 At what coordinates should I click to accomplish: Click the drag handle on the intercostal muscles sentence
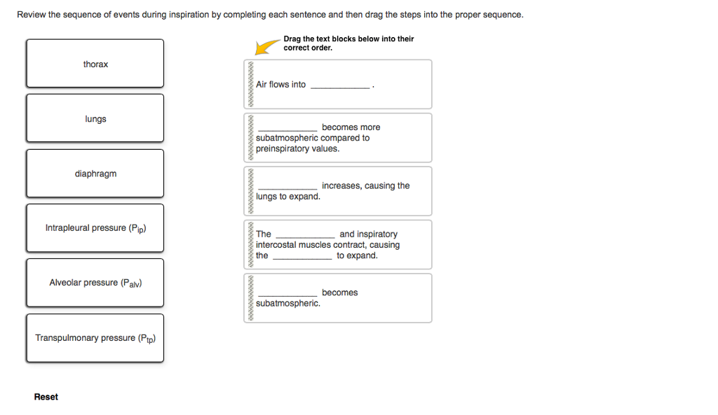[251, 244]
